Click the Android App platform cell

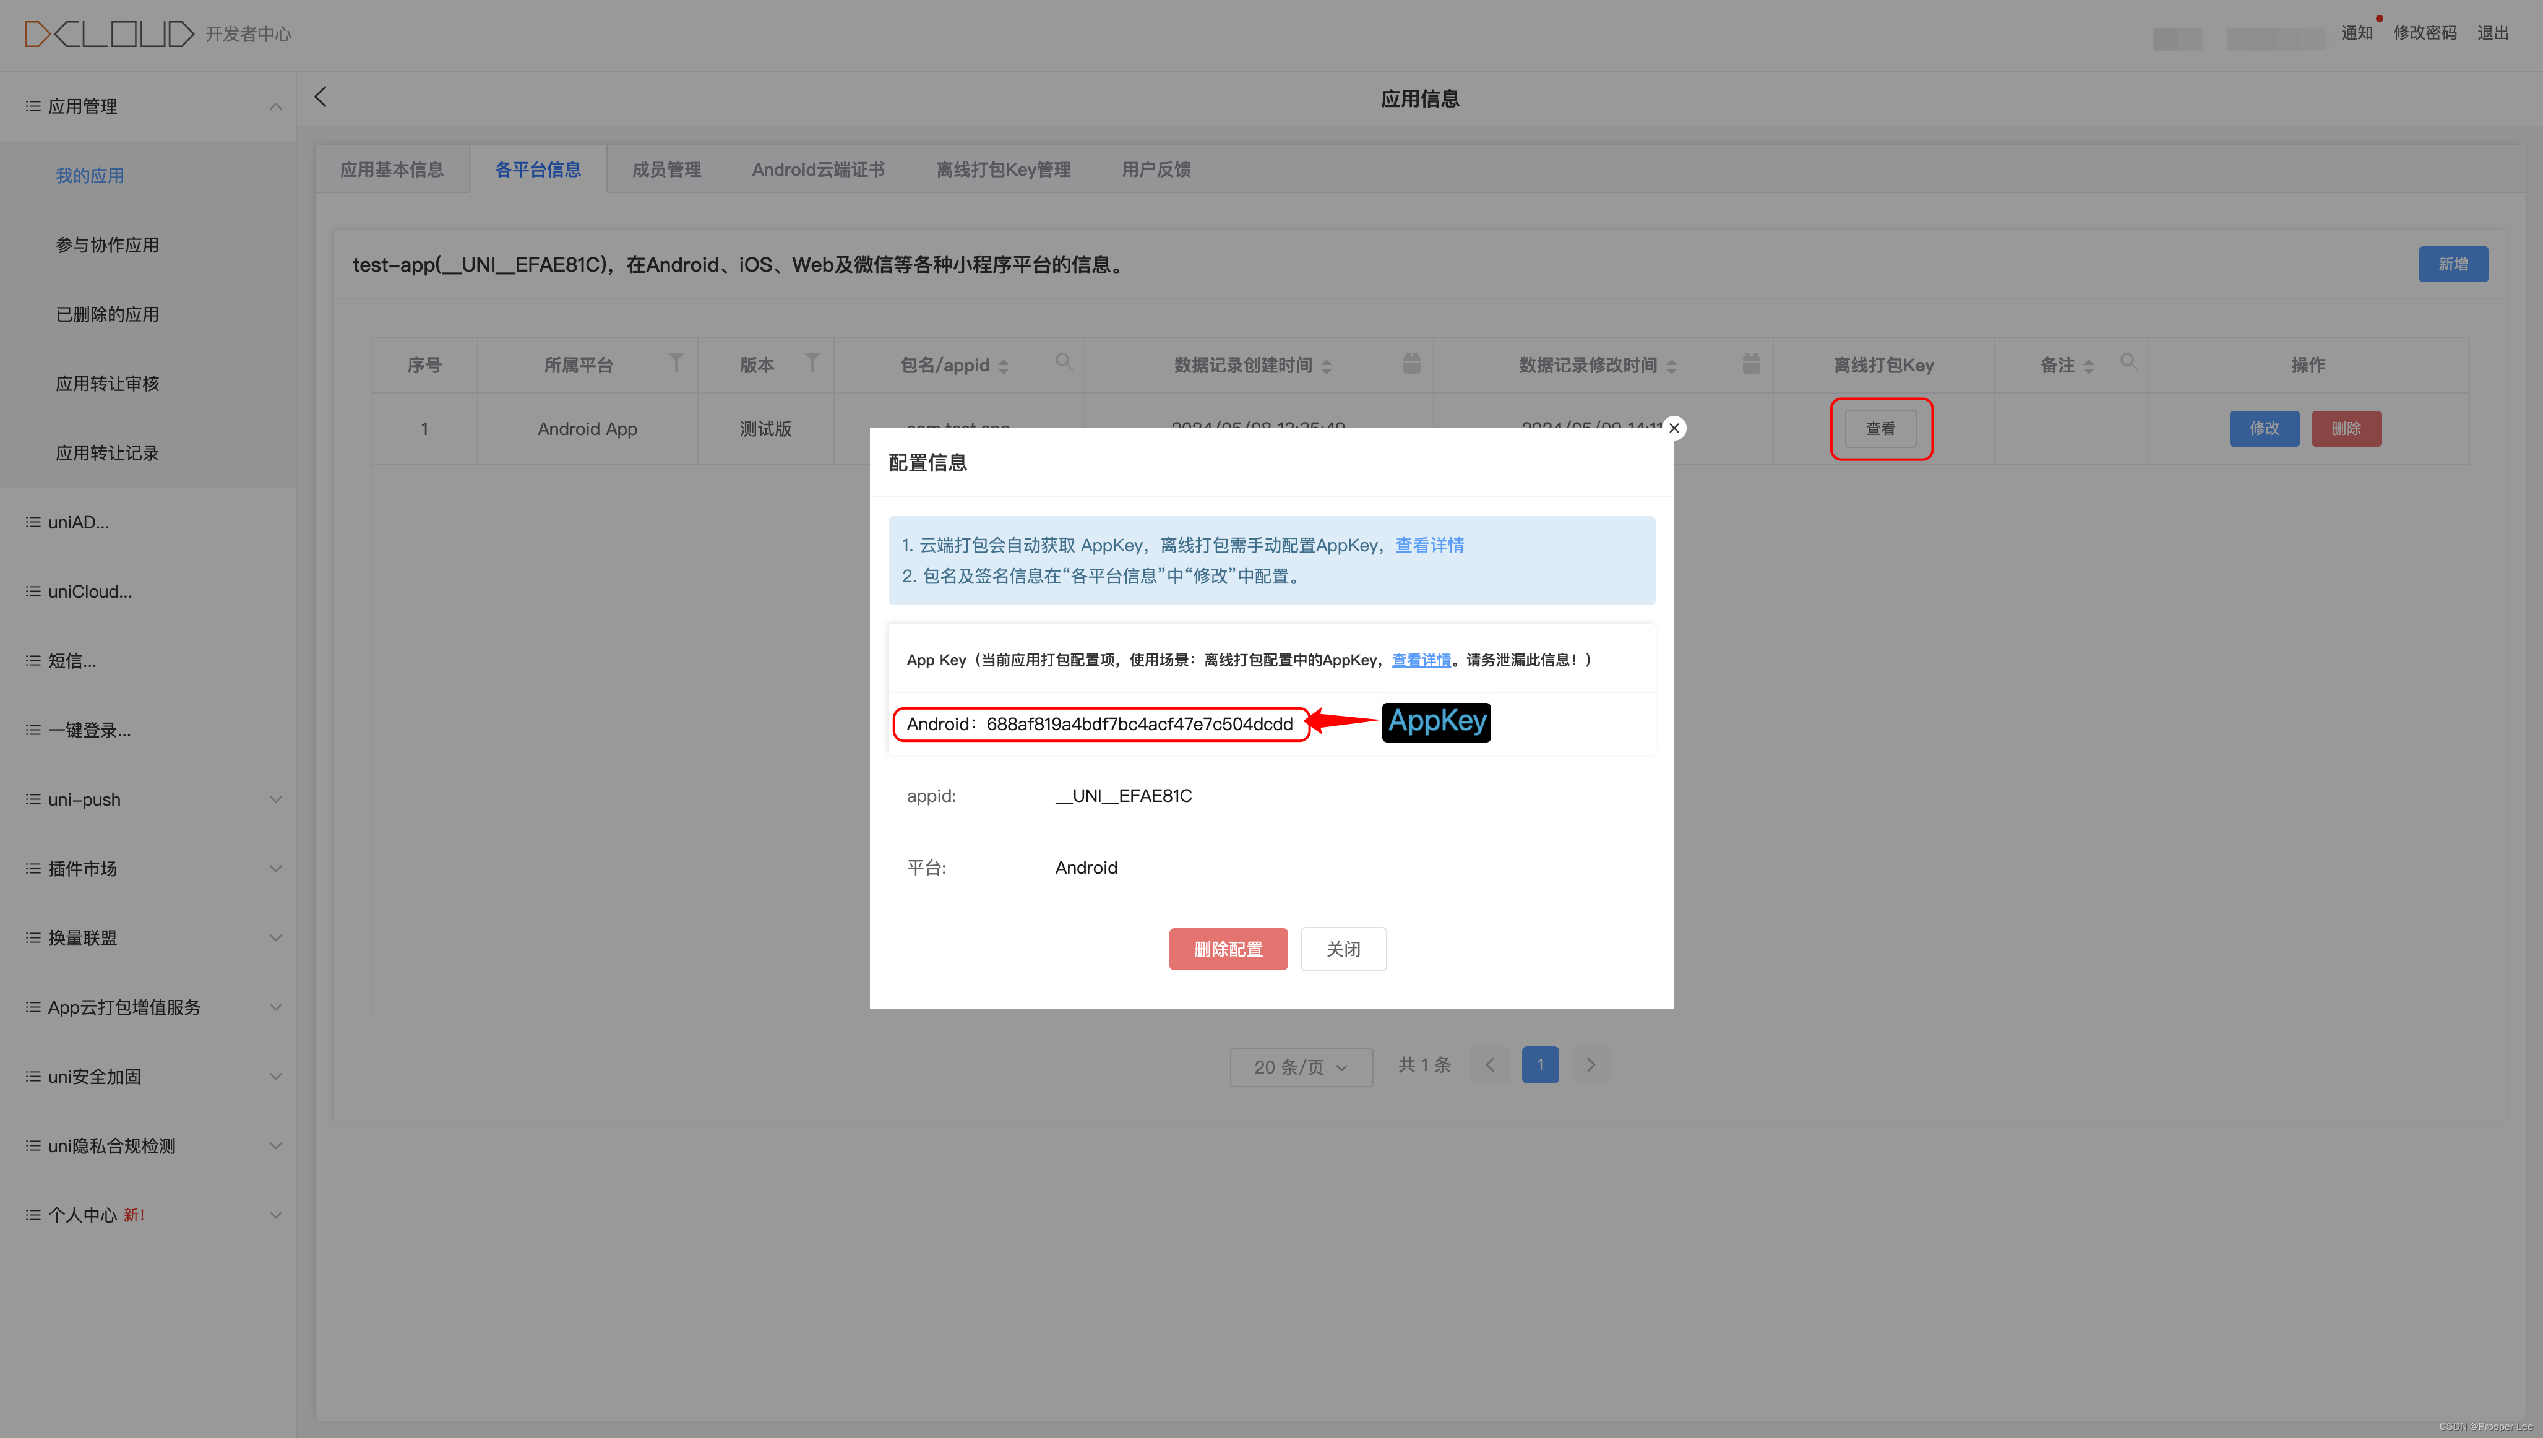(x=587, y=429)
